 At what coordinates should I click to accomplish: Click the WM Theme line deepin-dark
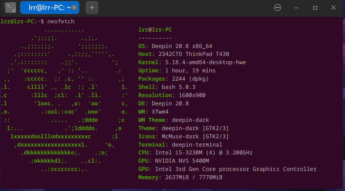(174, 120)
